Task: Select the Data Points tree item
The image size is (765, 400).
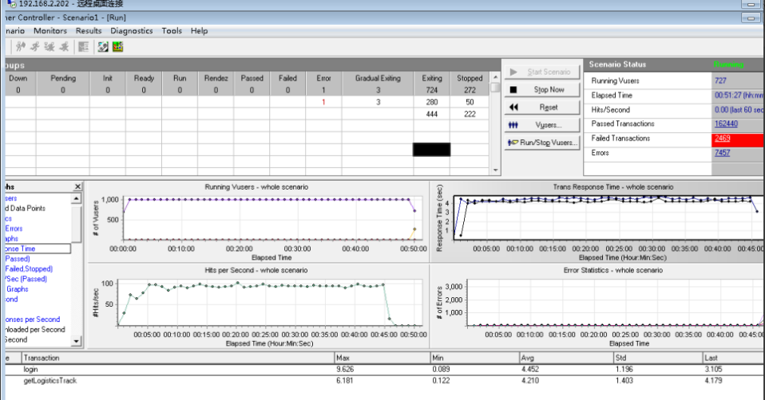Action: [x=26, y=208]
